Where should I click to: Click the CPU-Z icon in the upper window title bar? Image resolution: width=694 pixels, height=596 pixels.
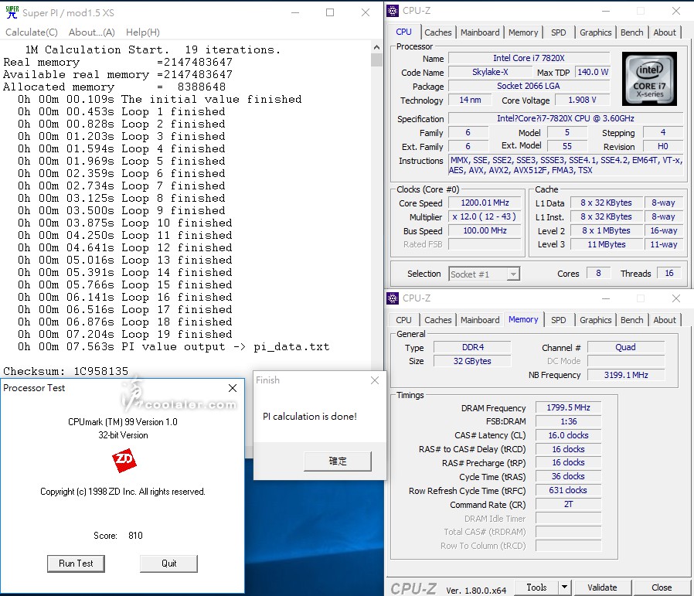tap(393, 11)
